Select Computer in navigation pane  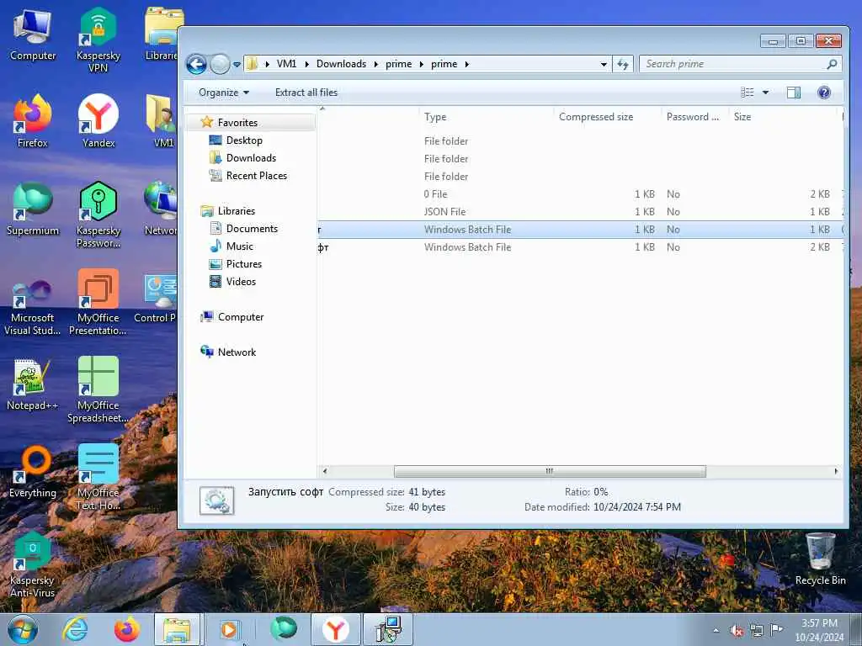coord(240,317)
